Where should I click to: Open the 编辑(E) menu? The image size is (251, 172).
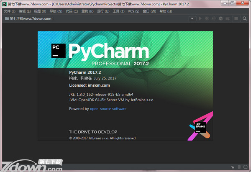tap(25, 11)
